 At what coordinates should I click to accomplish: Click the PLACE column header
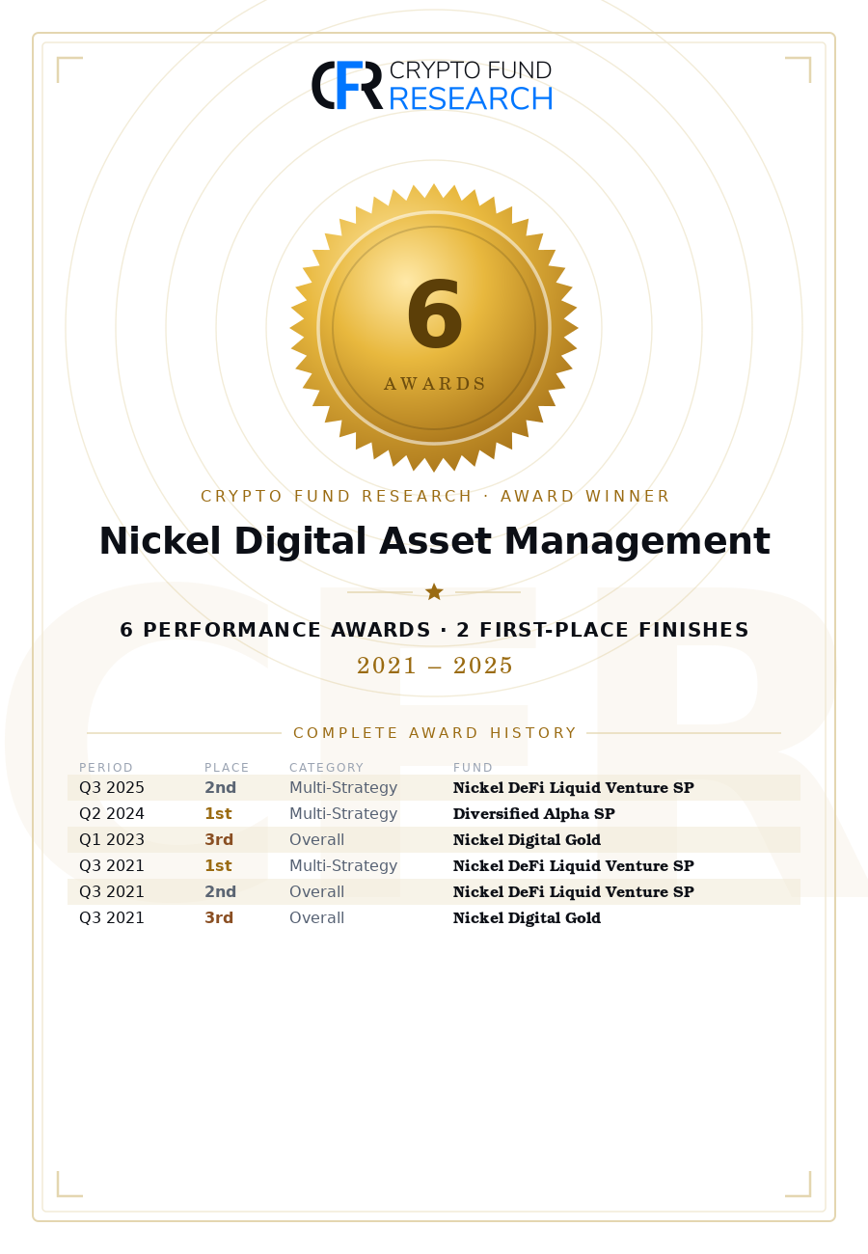tap(227, 768)
